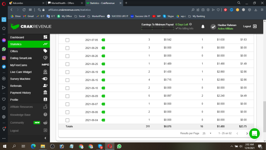Viewport: 266px width, 150px height.
Task: Open Dating SmartLink in sidebar
Action: [29, 58]
